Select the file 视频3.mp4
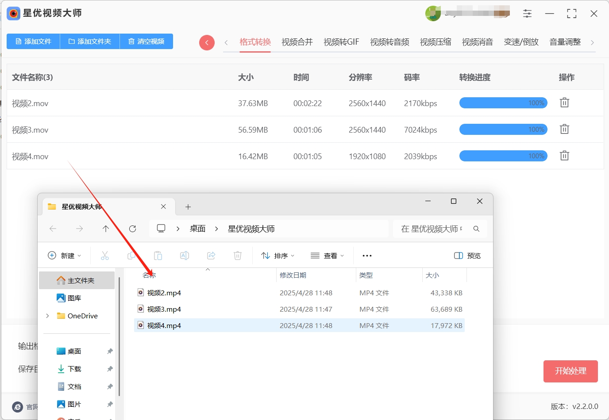609x420 pixels. [299, 309]
